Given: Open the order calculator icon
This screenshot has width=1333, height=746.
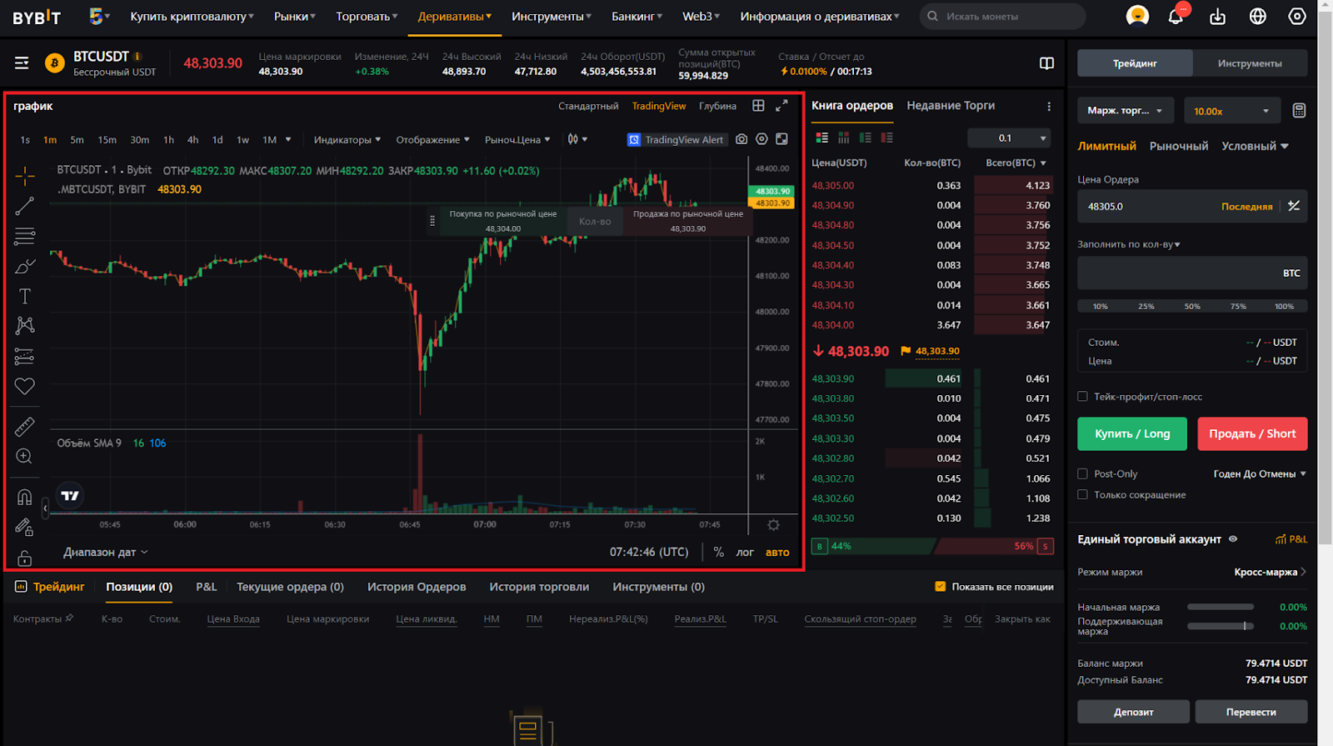Looking at the screenshot, I should (1299, 111).
